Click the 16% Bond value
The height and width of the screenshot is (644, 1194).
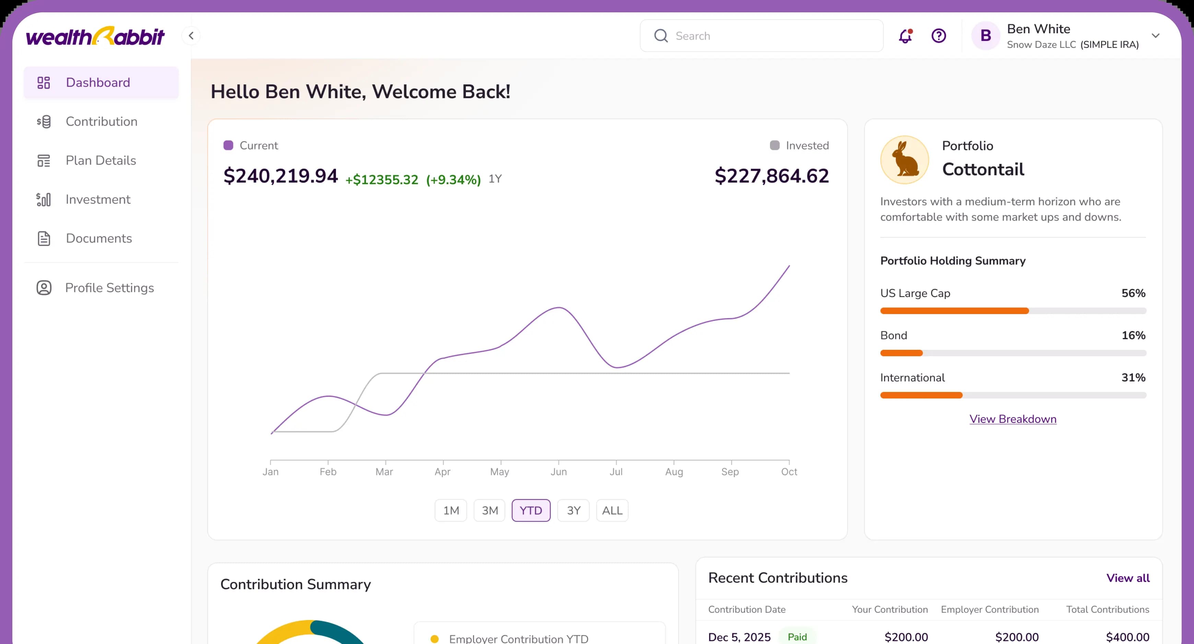(x=1133, y=335)
